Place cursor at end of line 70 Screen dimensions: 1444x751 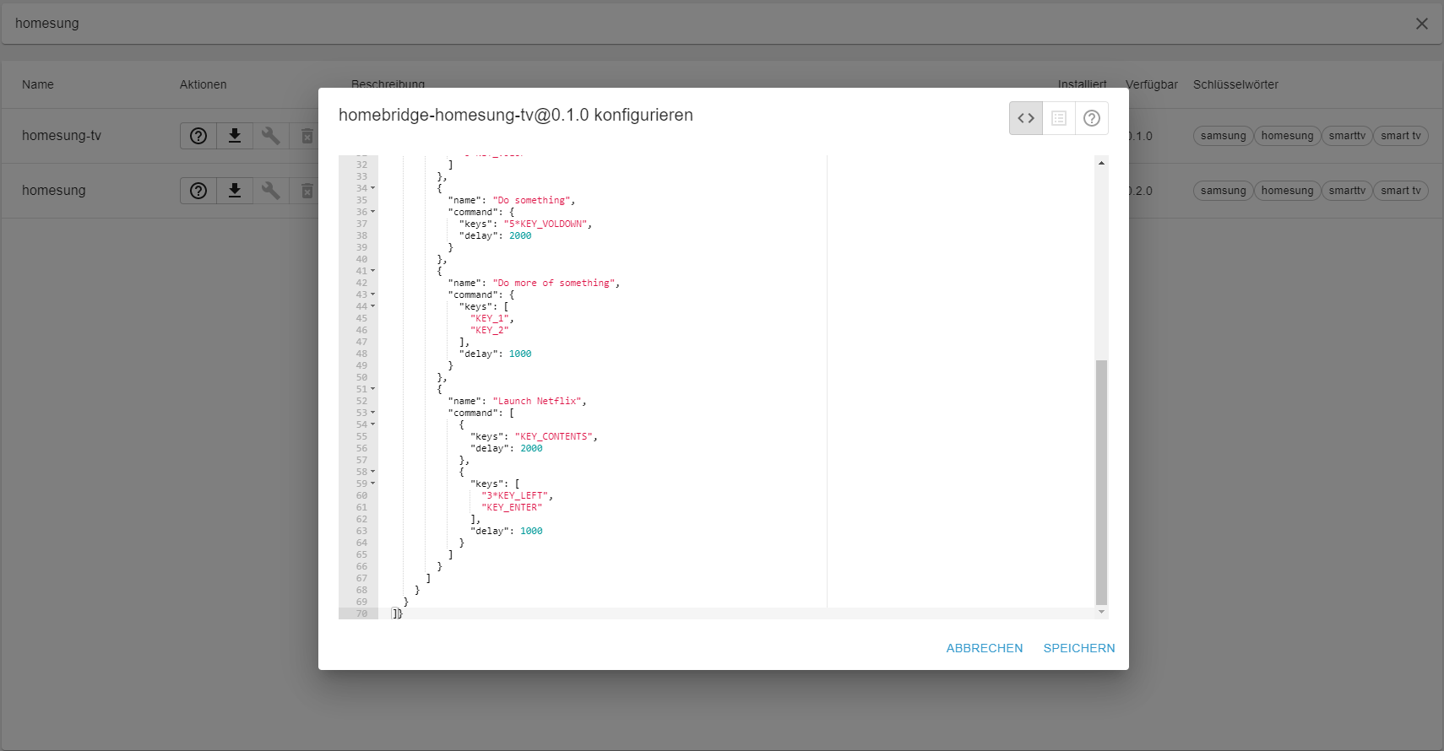click(x=405, y=614)
